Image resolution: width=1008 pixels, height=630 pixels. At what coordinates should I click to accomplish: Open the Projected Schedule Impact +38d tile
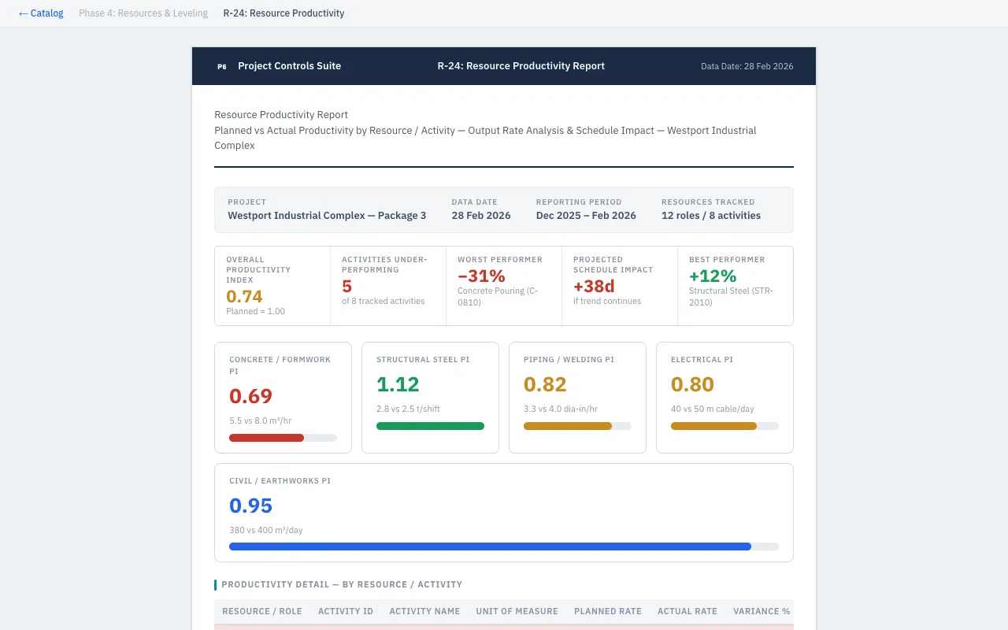619,285
